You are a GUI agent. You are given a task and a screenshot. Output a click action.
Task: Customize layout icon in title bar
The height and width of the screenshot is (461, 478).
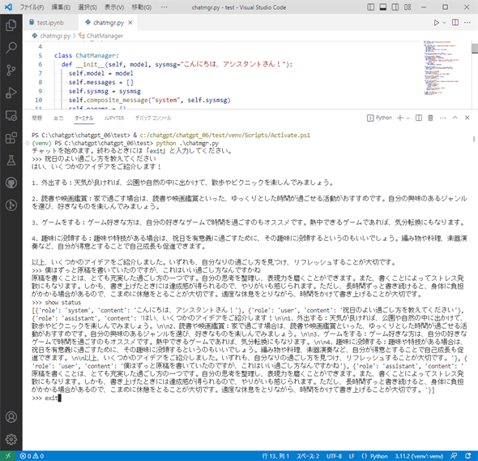tap(408, 7)
